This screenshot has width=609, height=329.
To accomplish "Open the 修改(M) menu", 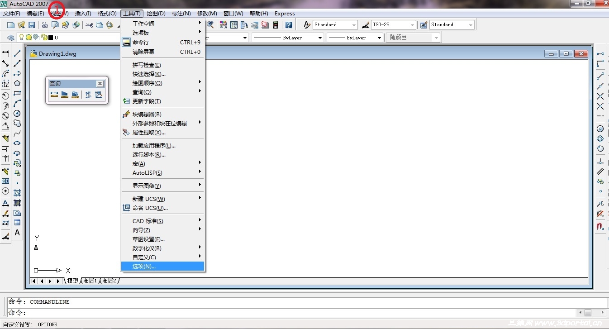I will coord(207,14).
